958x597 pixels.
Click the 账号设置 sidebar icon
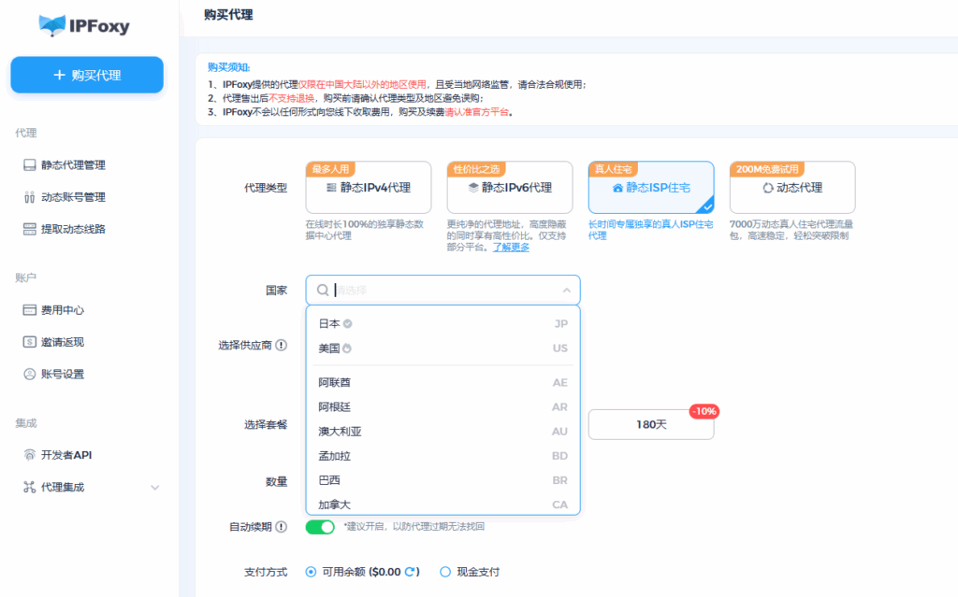[x=30, y=374]
